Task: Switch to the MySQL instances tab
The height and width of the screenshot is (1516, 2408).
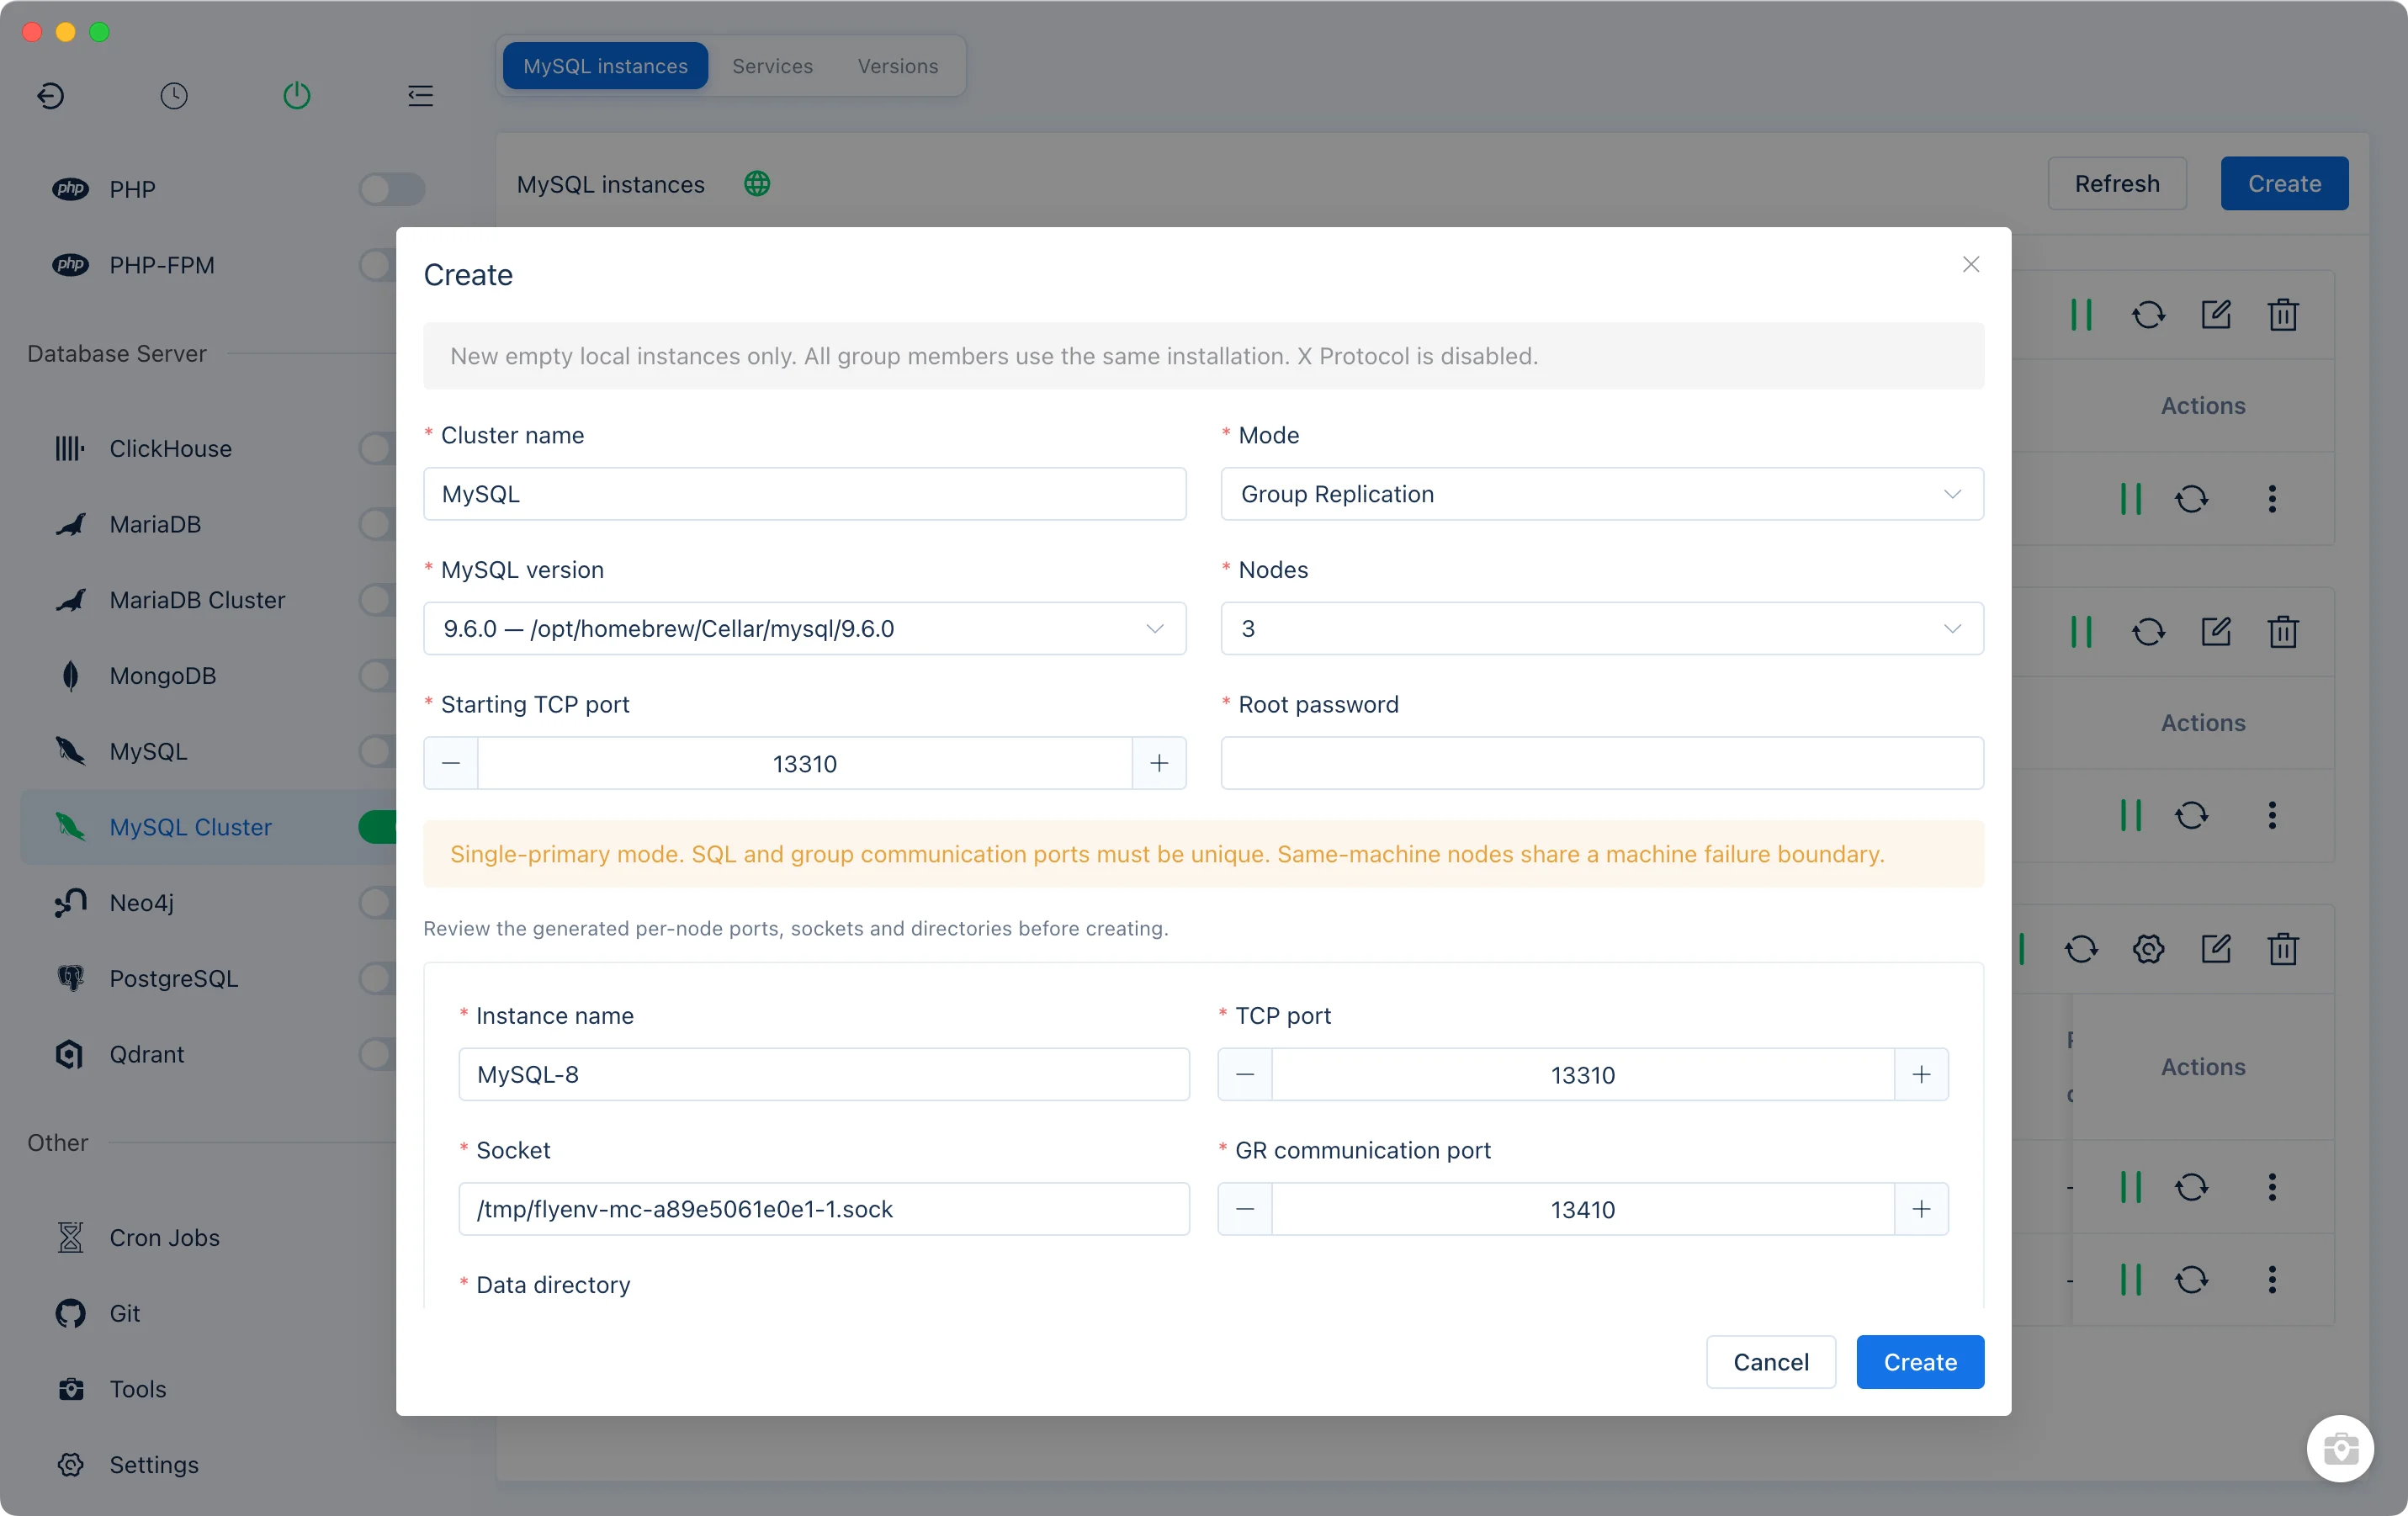Action: click(605, 66)
